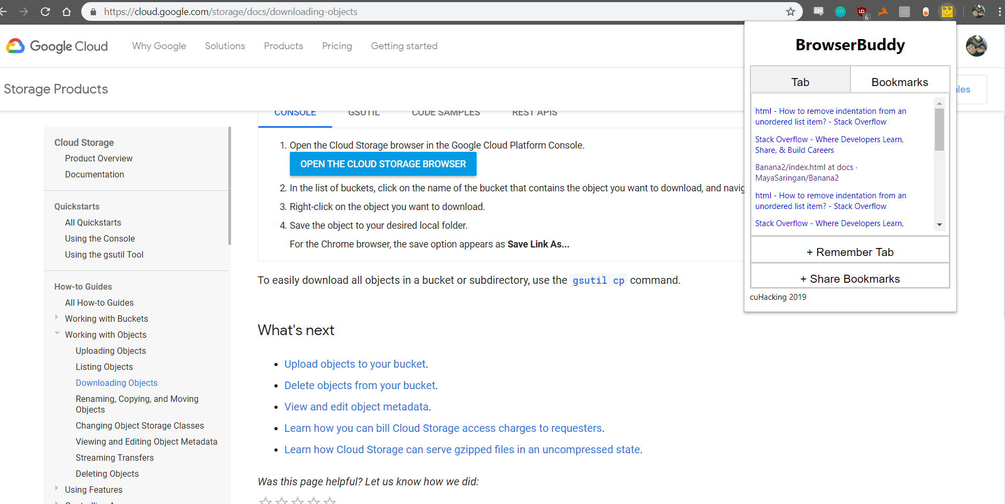Click the browser forward arrow

pyautogui.click(x=24, y=11)
